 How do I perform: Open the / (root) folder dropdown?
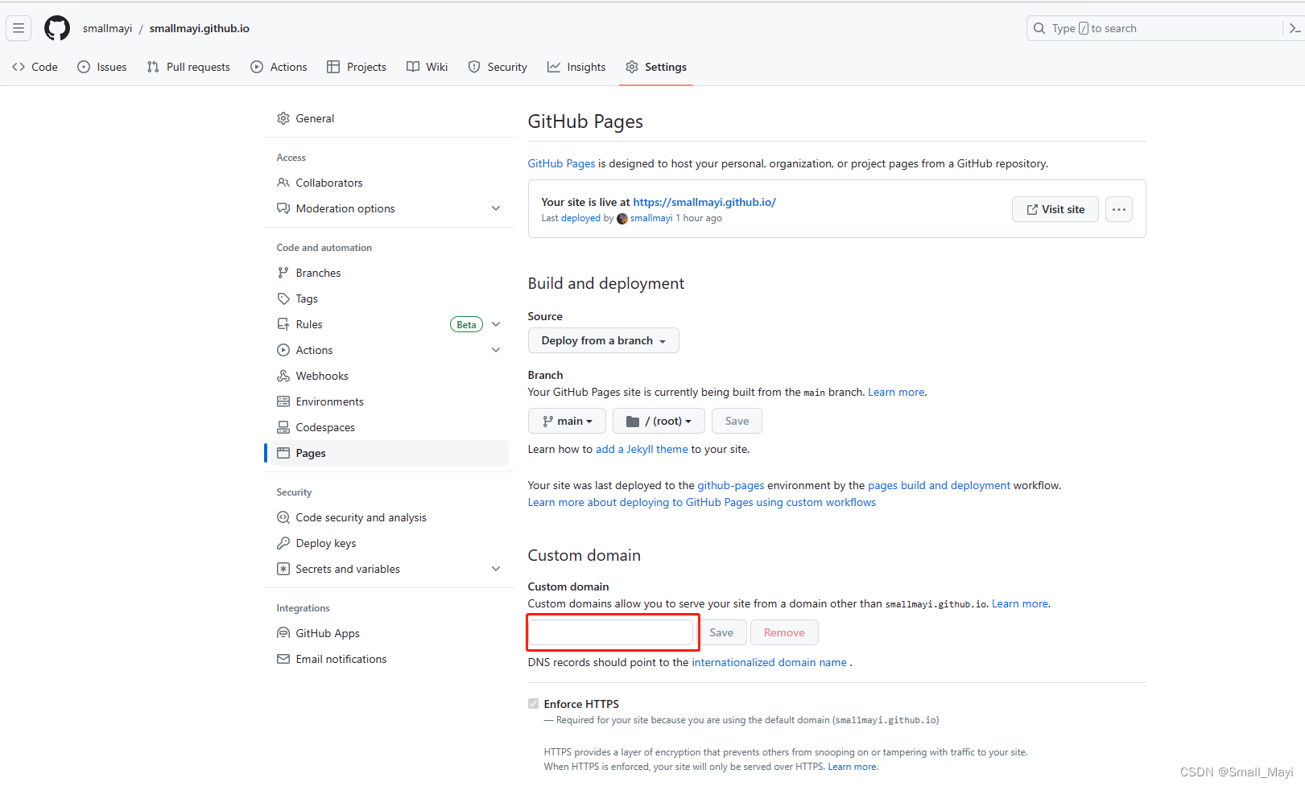[659, 421]
